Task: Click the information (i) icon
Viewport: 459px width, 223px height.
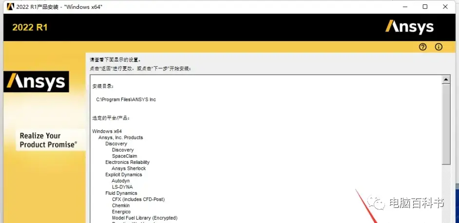Action: [x=439, y=47]
